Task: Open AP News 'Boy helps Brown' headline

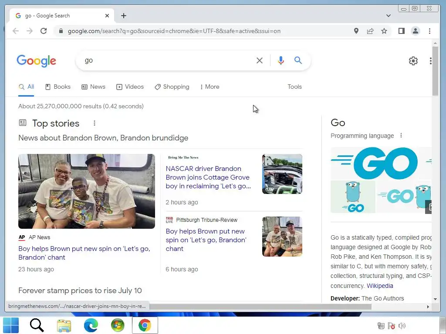Action: tap(84, 253)
